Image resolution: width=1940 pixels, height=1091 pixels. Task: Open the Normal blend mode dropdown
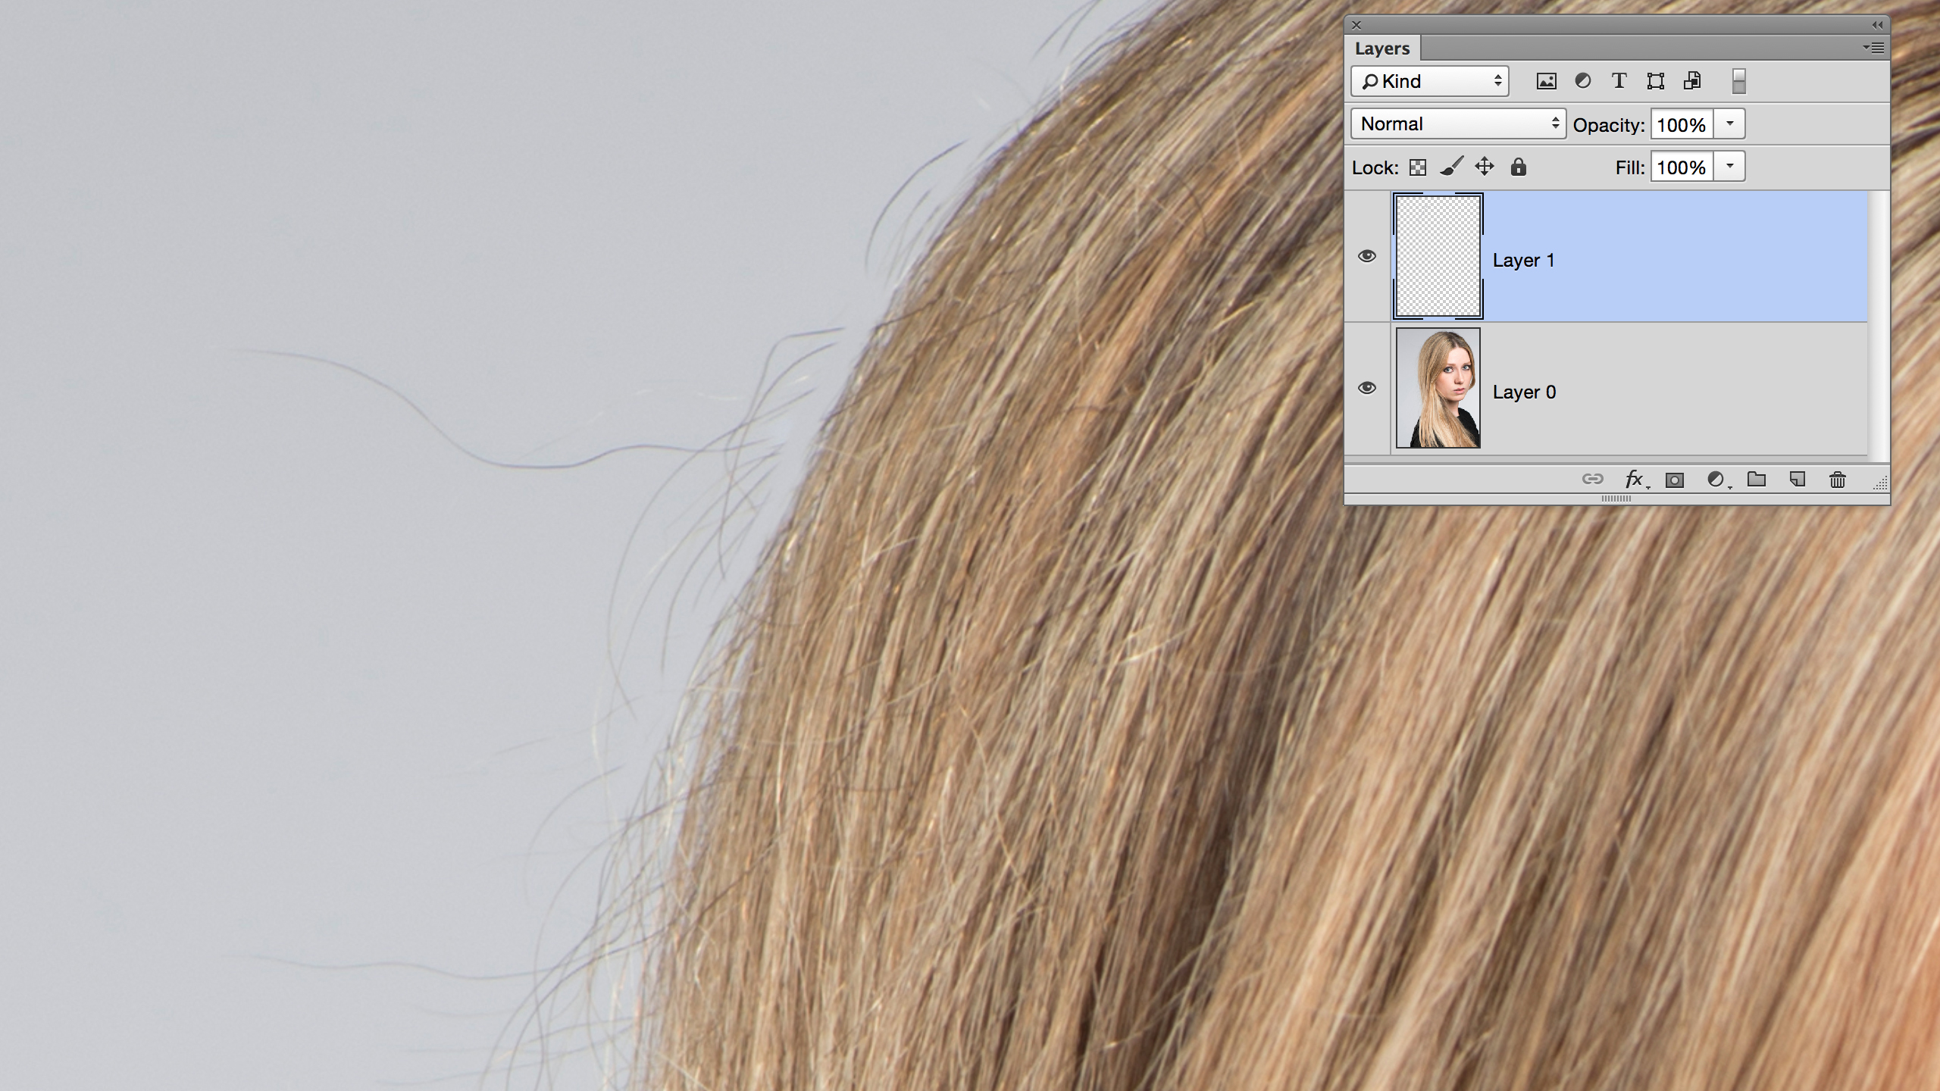pyautogui.click(x=1458, y=123)
